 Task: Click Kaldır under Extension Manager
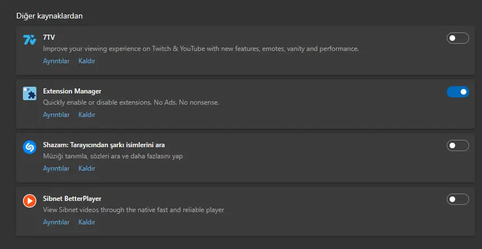(x=87, y=115)
